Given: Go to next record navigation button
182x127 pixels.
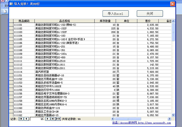Looking at the screenshot, I should (48, 119).
